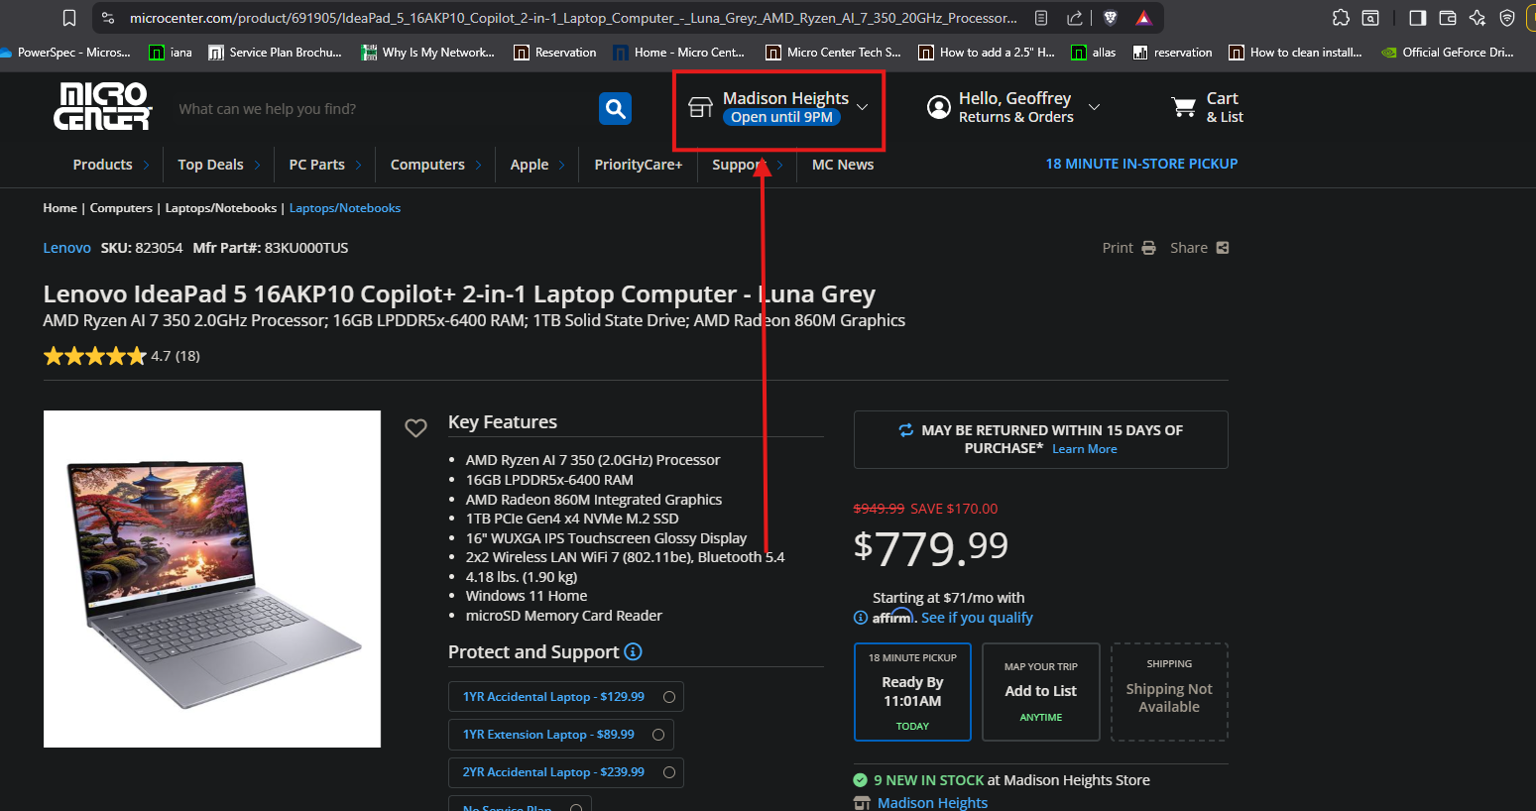This screenshot has height=811, width=1536.
Task: Click the browser address bar URL
Action: (x=573, y=18)
